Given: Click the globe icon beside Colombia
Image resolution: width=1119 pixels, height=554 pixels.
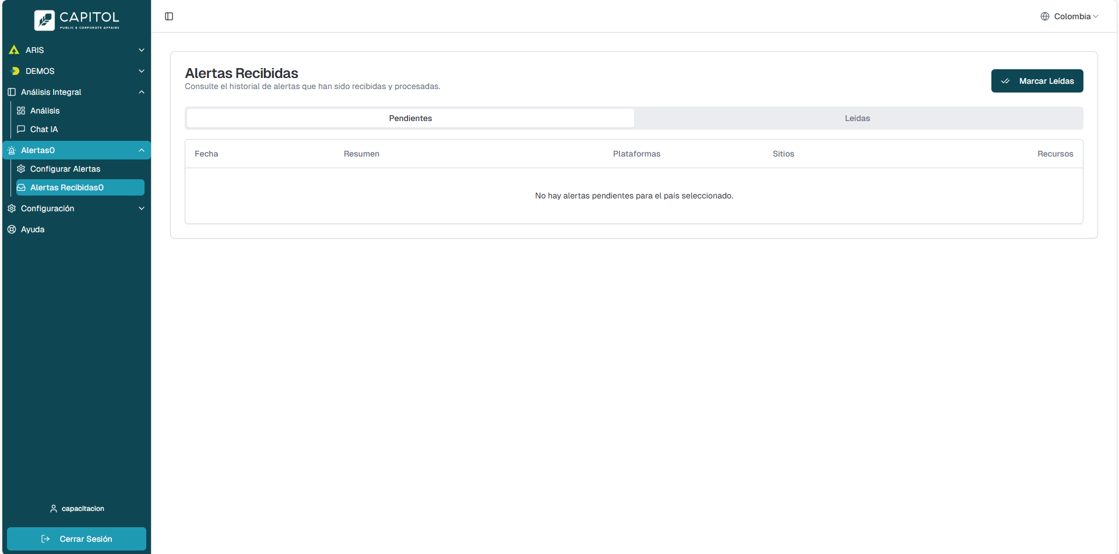Looking at the screenshot, I should [1045, 16].
